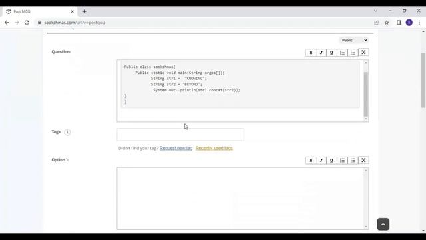This screenshot has width=426, height=240.
Task: Insert numbered list in Question editor
Action: pos(342,53)
